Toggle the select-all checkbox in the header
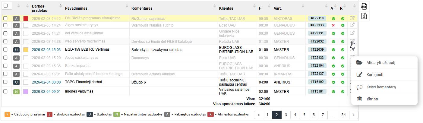The height and width of the screenshot is (123, 423). point(6,5)
